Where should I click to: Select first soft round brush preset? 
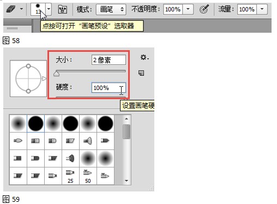(18, 124)
